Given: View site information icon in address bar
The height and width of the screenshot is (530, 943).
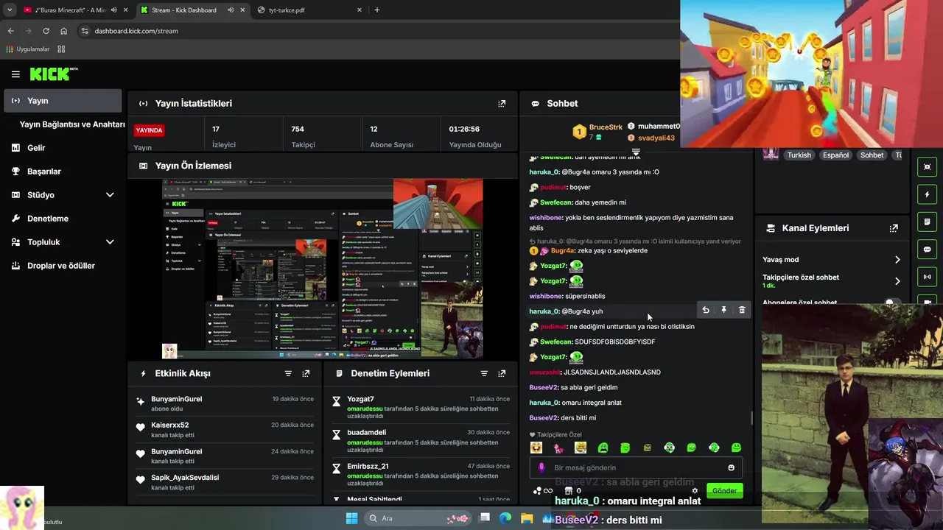Looking at the screenshot, I should point(85,31).
